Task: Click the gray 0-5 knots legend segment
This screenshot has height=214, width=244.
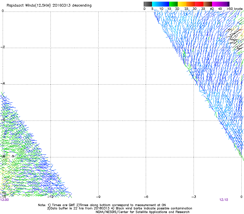Action: click(x=148, y=4)
